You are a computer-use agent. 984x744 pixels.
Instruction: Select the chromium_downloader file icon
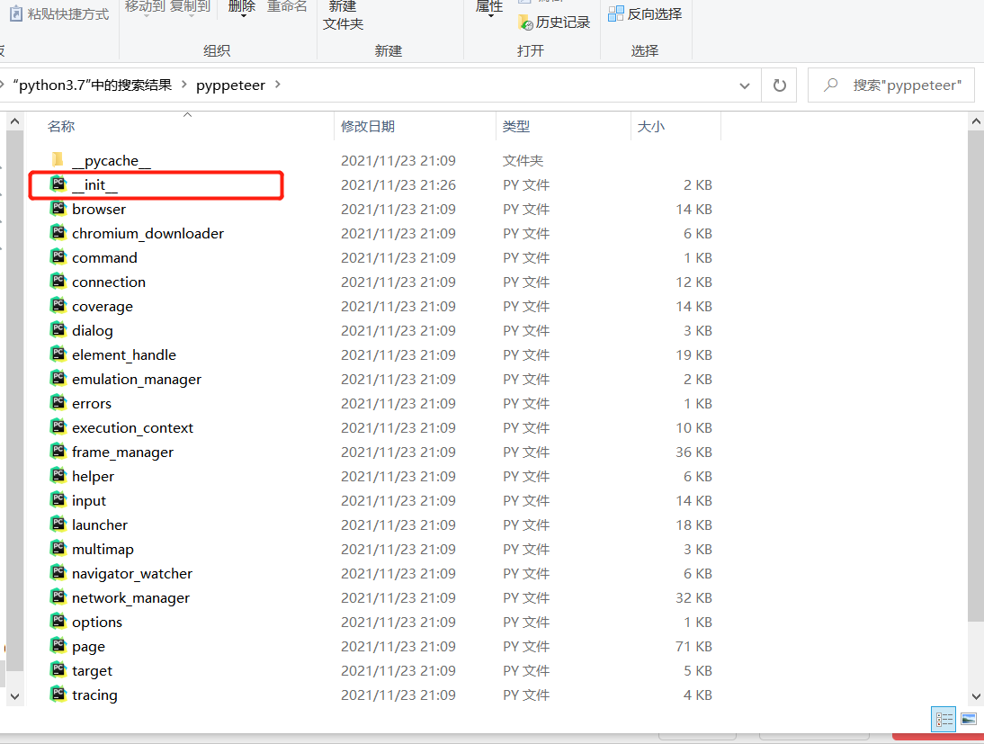pos(58,233)
